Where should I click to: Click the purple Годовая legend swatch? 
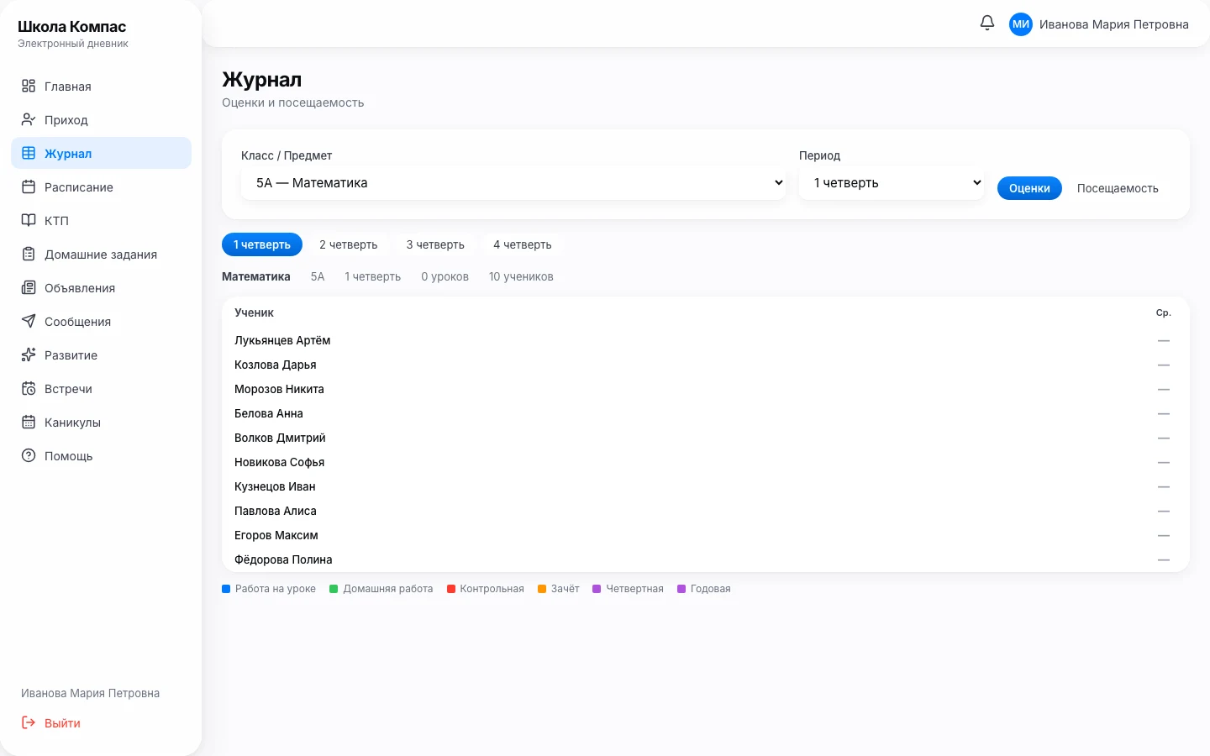pos(681,589)
